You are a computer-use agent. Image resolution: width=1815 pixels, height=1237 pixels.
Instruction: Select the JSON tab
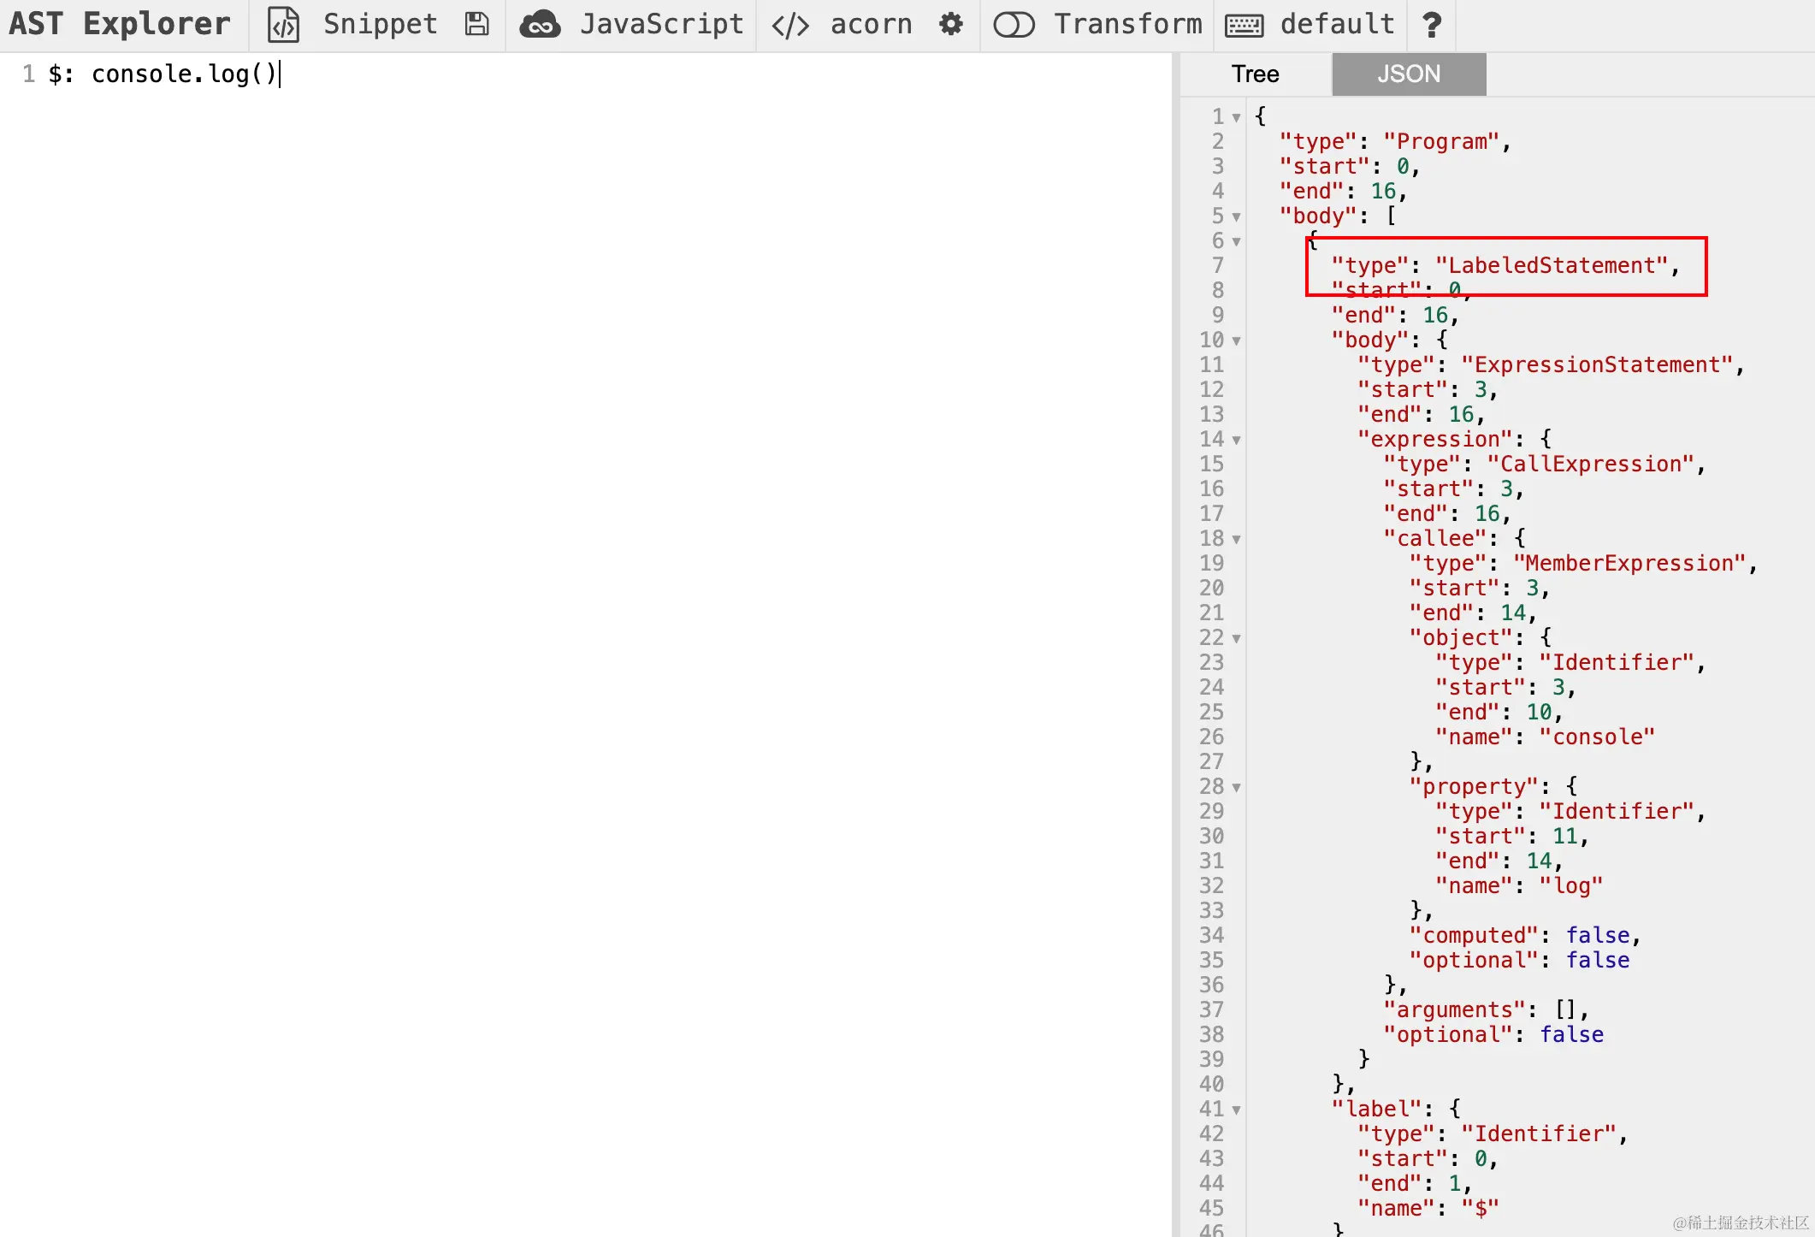click(x=1408, y=74)
